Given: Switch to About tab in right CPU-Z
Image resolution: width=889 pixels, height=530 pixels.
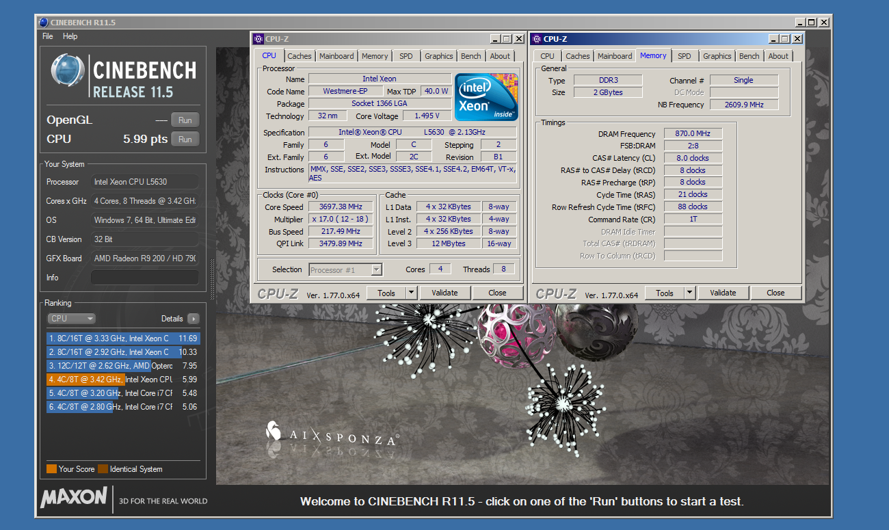Looking at the screenshot, I should tap(778, 56).
